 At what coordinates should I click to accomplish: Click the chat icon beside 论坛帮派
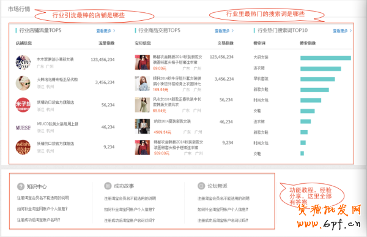pos(201,186)
